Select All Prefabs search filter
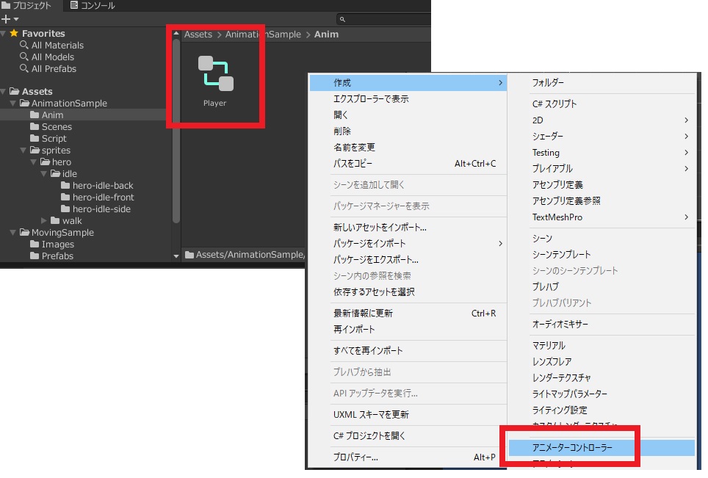Viewport: 708px width, 478px height. (x=53, y=69)
